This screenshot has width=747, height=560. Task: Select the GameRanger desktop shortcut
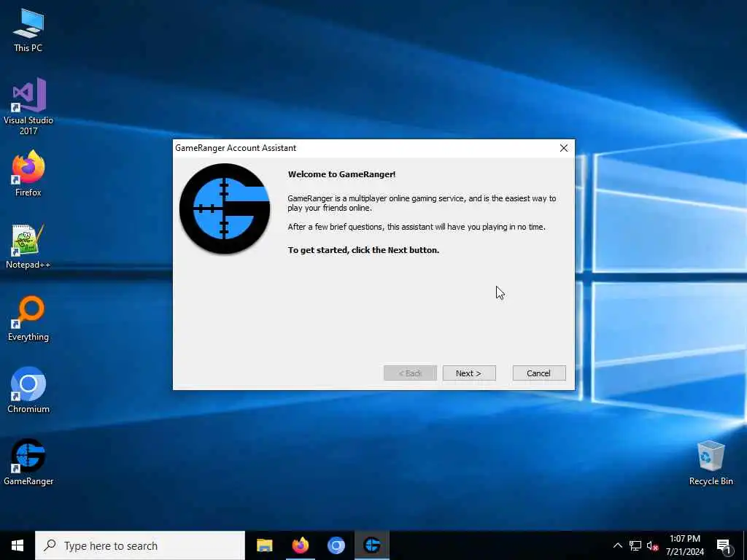pos(28,462)
